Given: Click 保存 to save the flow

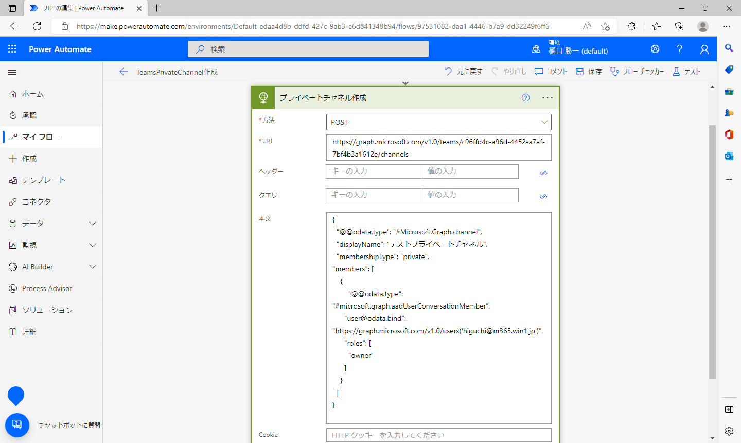Looking at the screenshot, I should click(589, 72).
